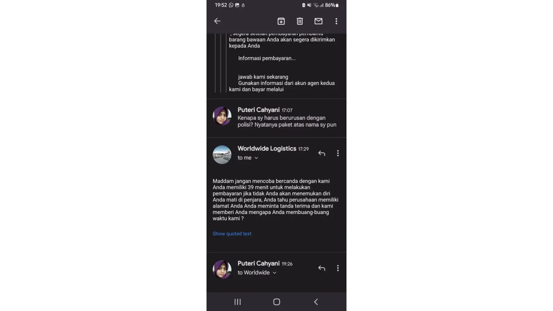Expand recipient details next to 'to me'
The image size is (553, 311).
(x=256, y=158)
